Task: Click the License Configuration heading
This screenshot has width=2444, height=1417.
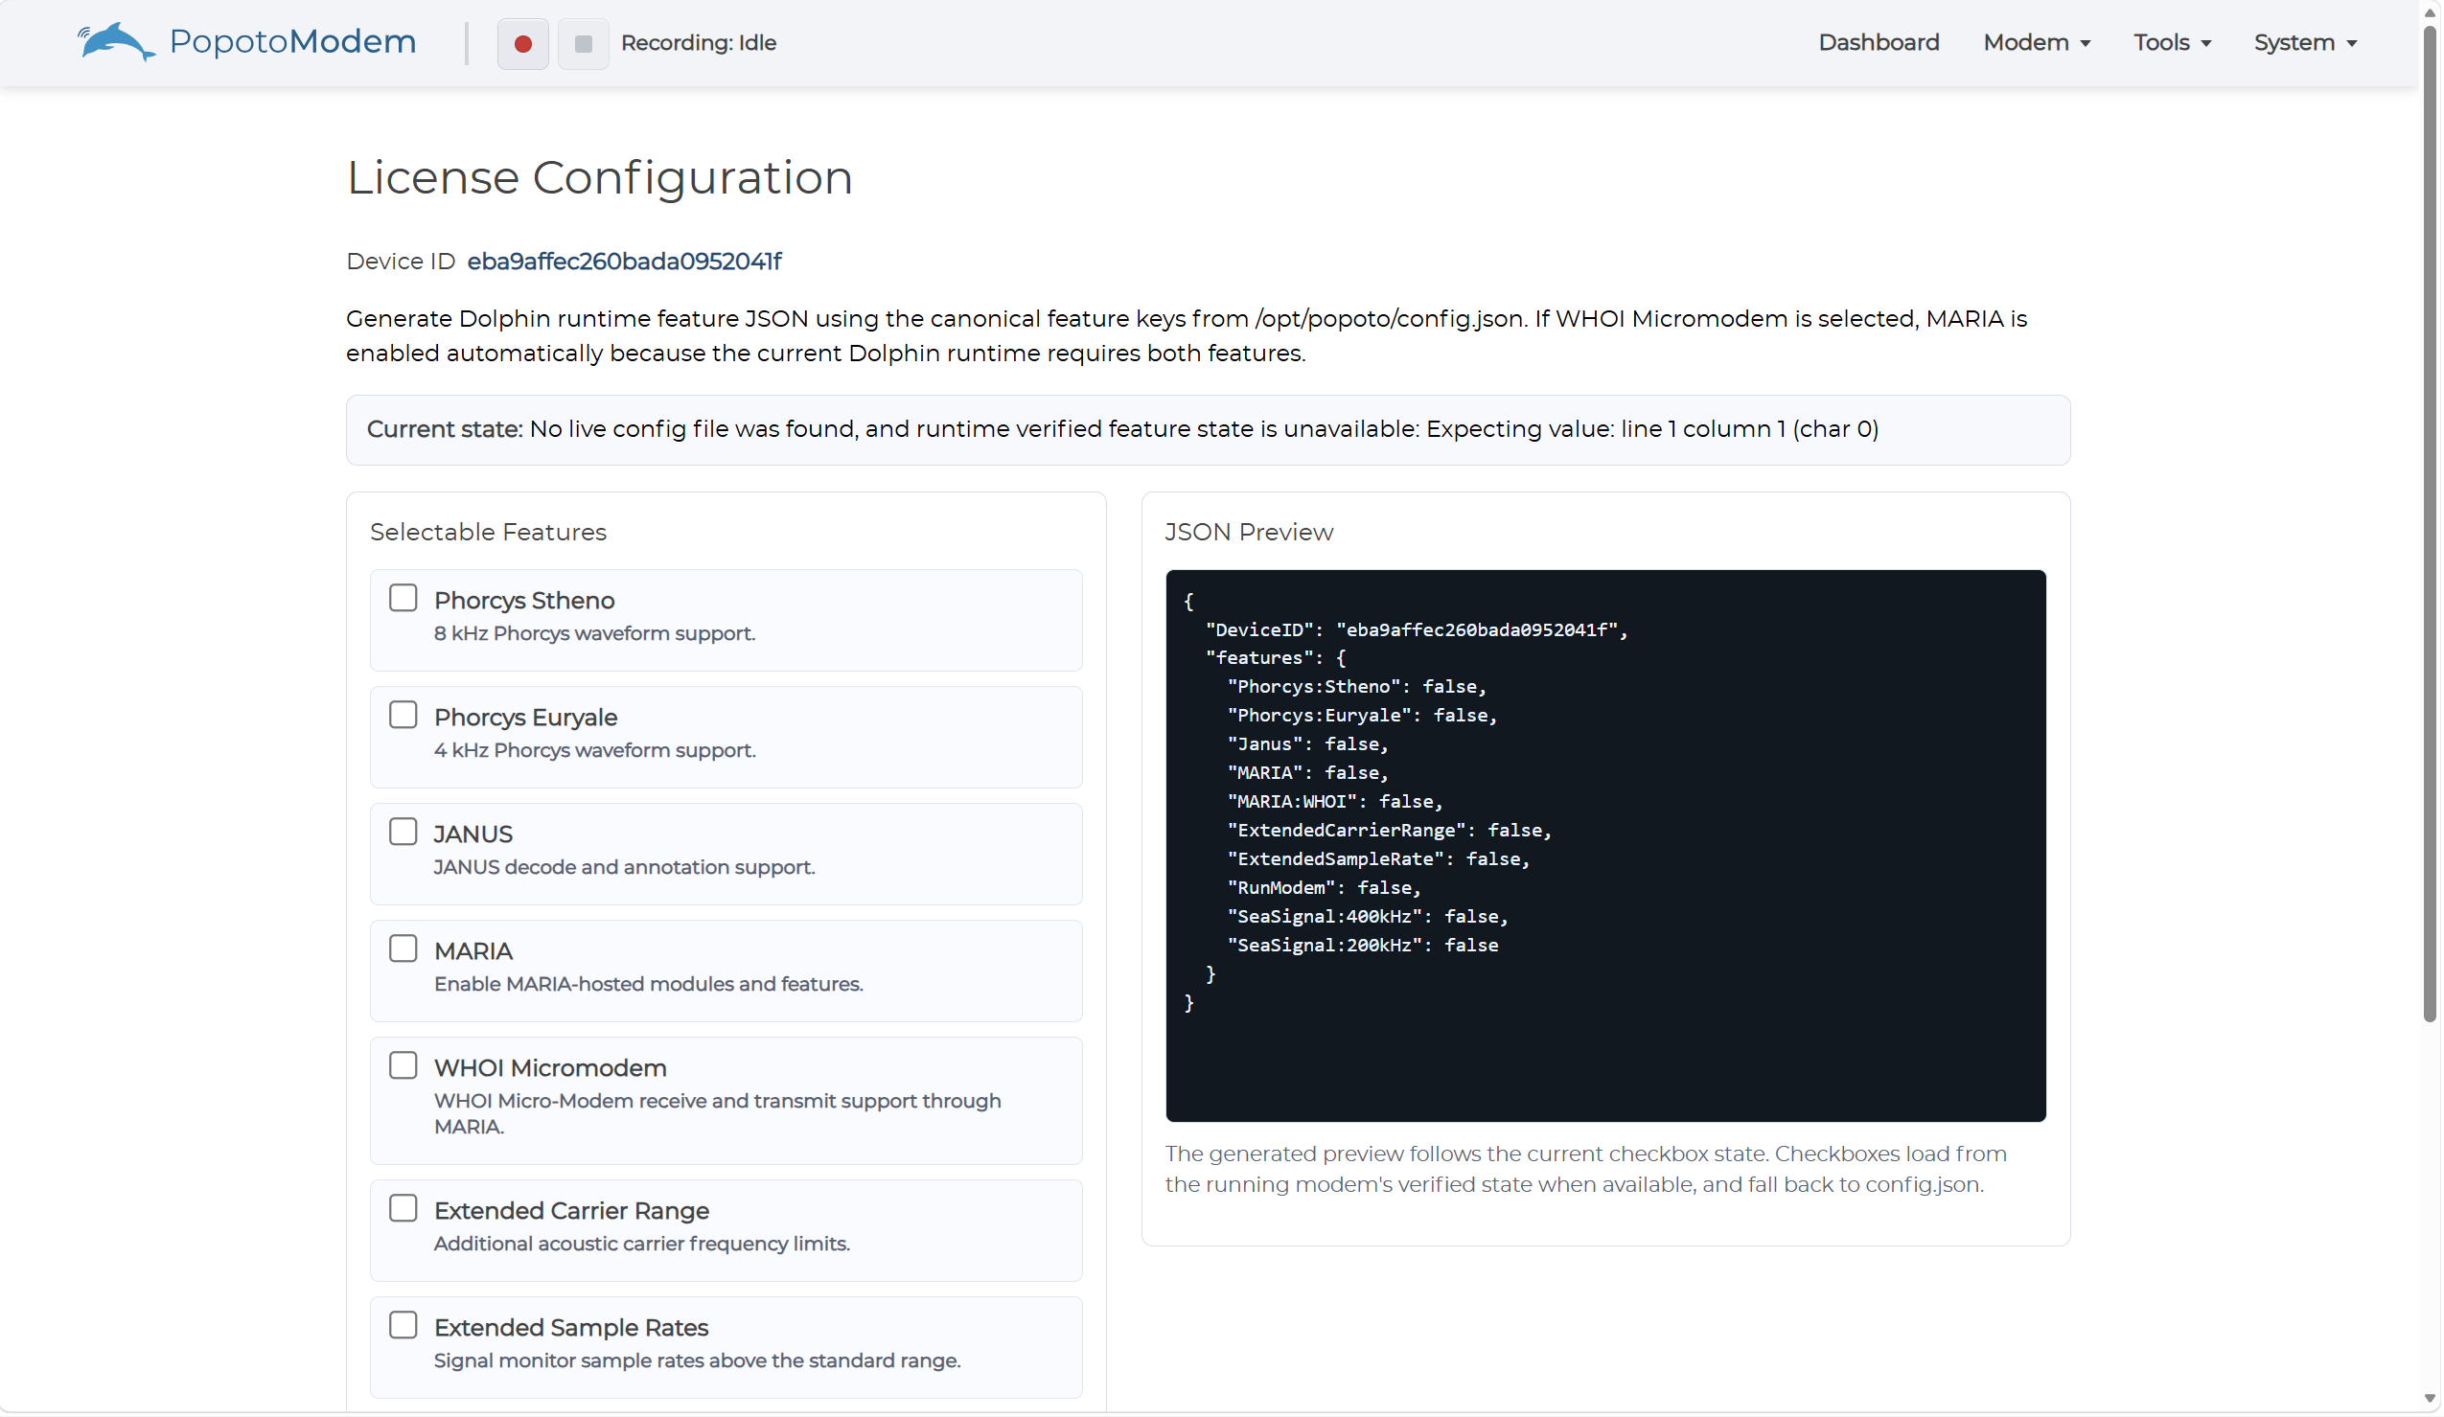Action: pos(600,177)
